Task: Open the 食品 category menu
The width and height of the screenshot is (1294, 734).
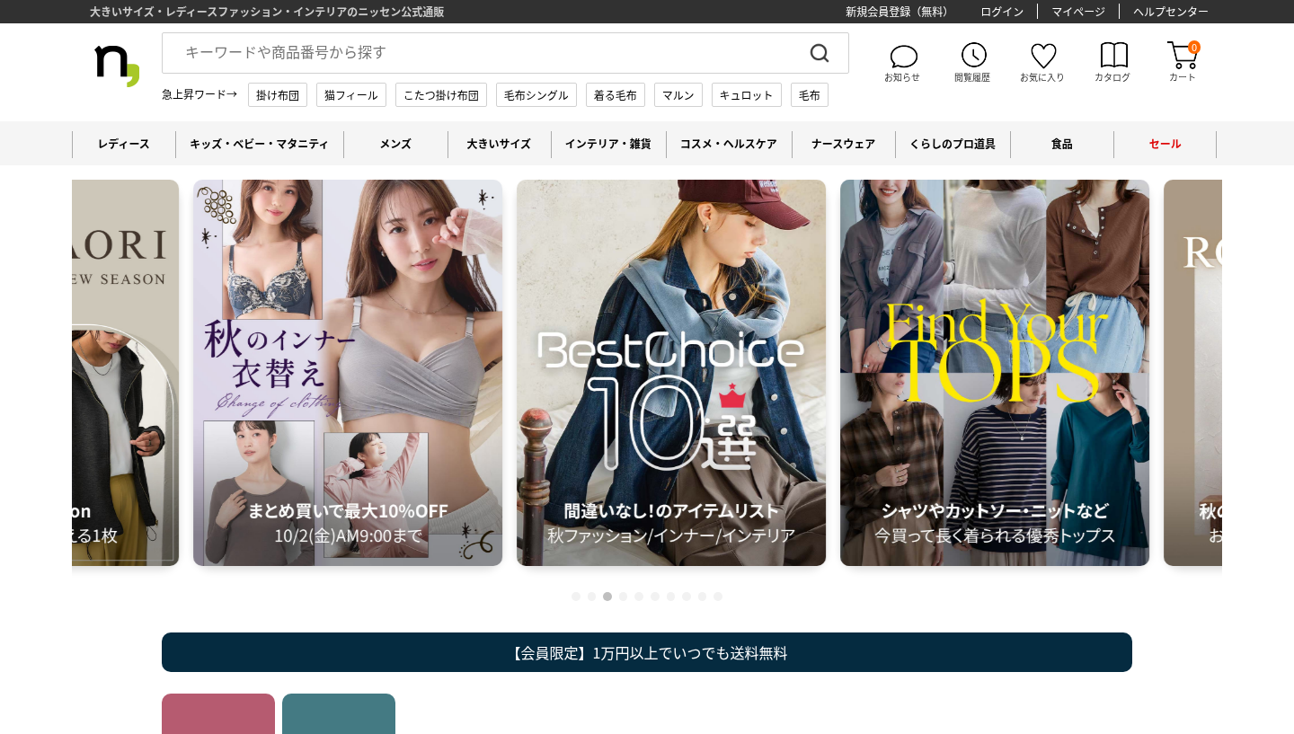Action: click(x=1062, y=144)
